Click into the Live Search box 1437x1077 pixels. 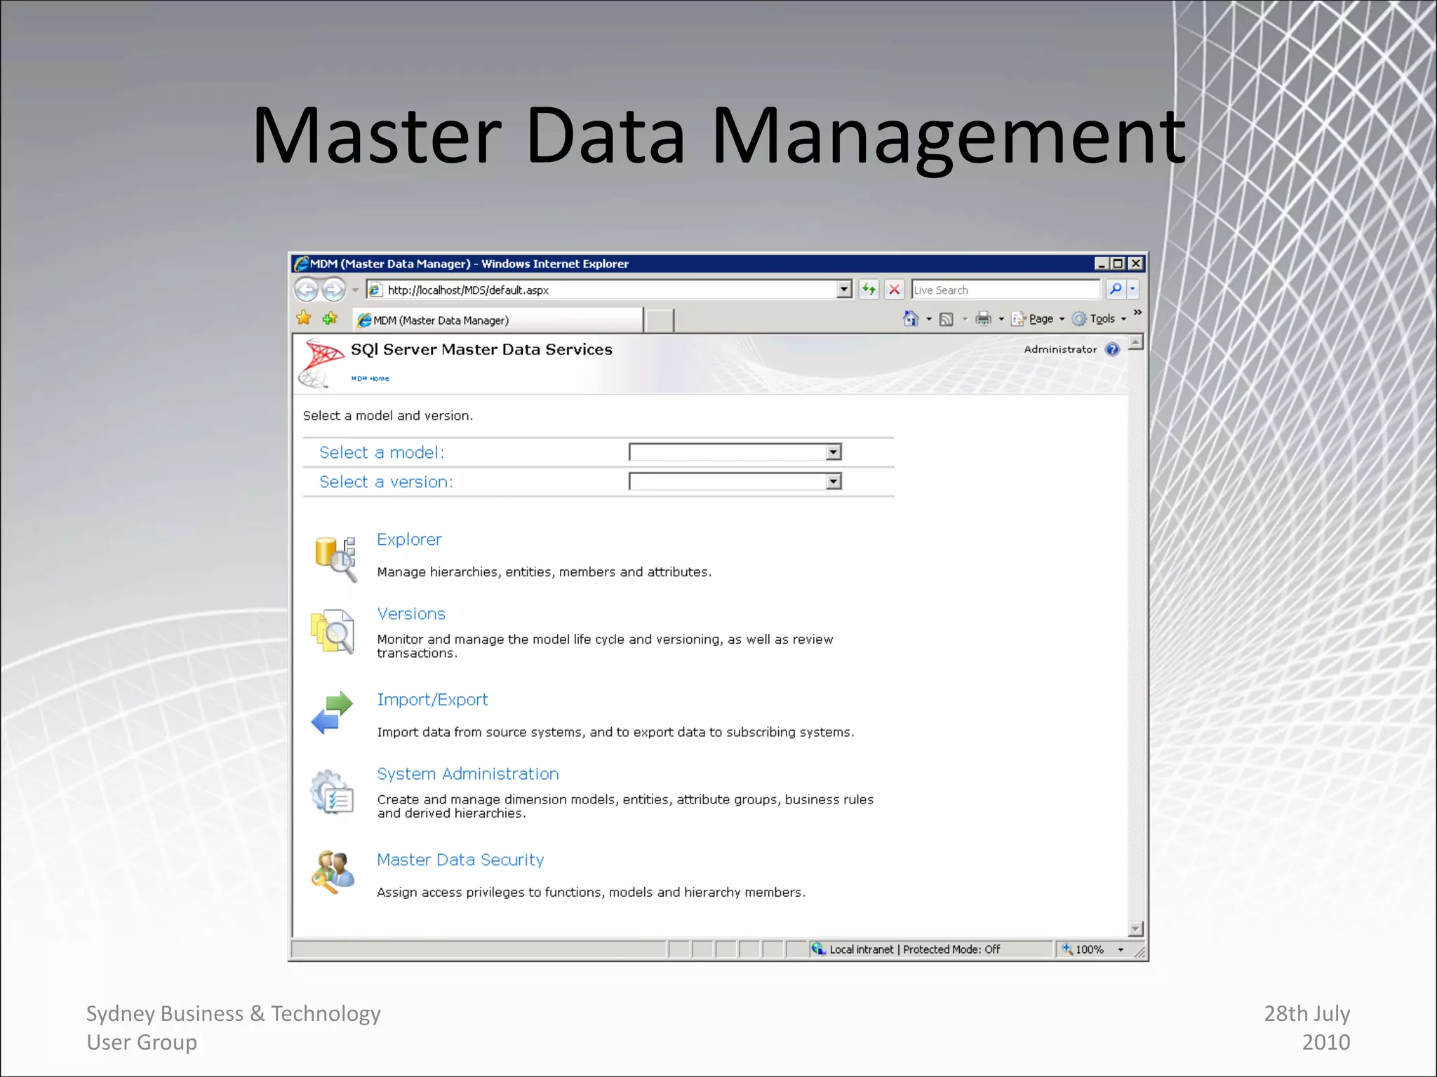tap(1005, 290)
